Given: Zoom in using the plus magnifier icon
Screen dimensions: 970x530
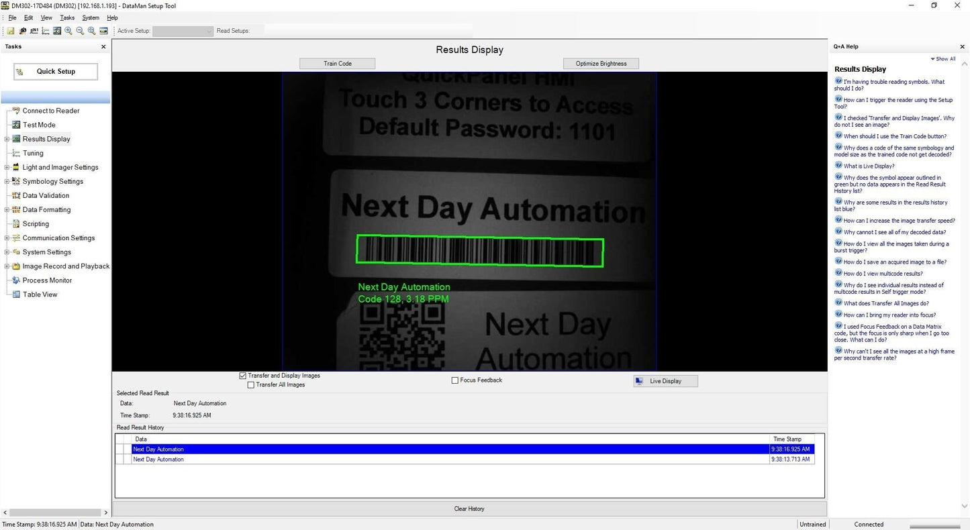Looking at the screenshot, I should pyautogui.click(x=68, y=31).
